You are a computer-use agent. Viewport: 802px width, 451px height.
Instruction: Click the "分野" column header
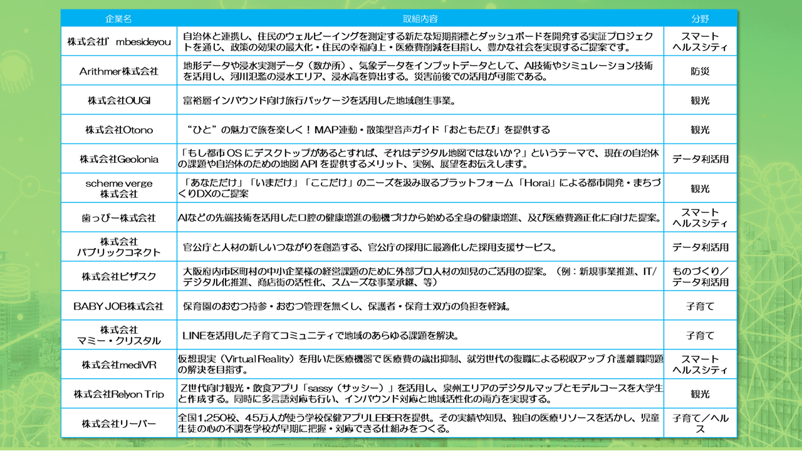[700, 19]
